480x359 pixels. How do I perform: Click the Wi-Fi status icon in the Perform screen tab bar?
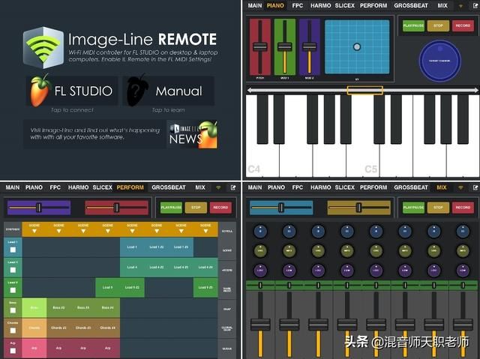pos(218,187)
